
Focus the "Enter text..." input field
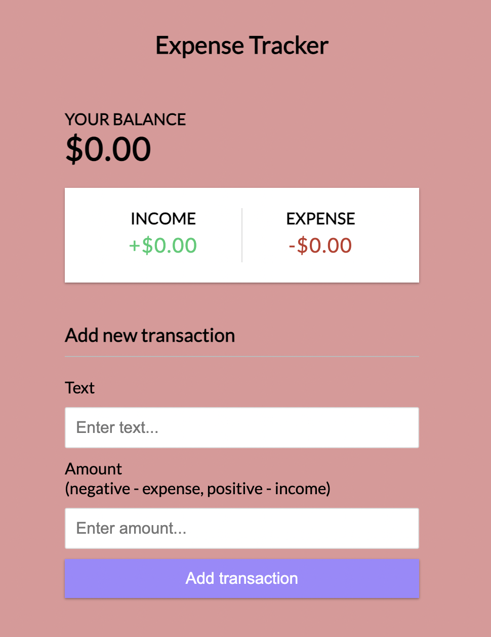click(242, 427)
